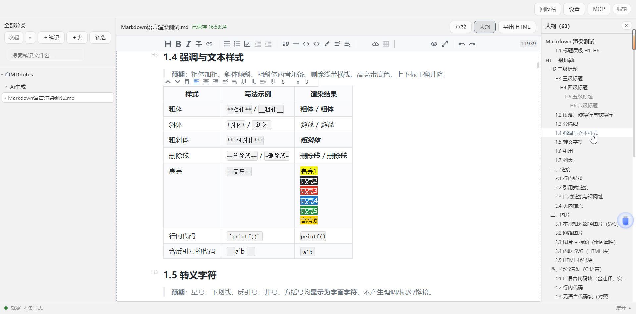Collapse the sidebar with the « button
Image resolution: width=636 pixels, height=314 pixels.
coord(30,38)
